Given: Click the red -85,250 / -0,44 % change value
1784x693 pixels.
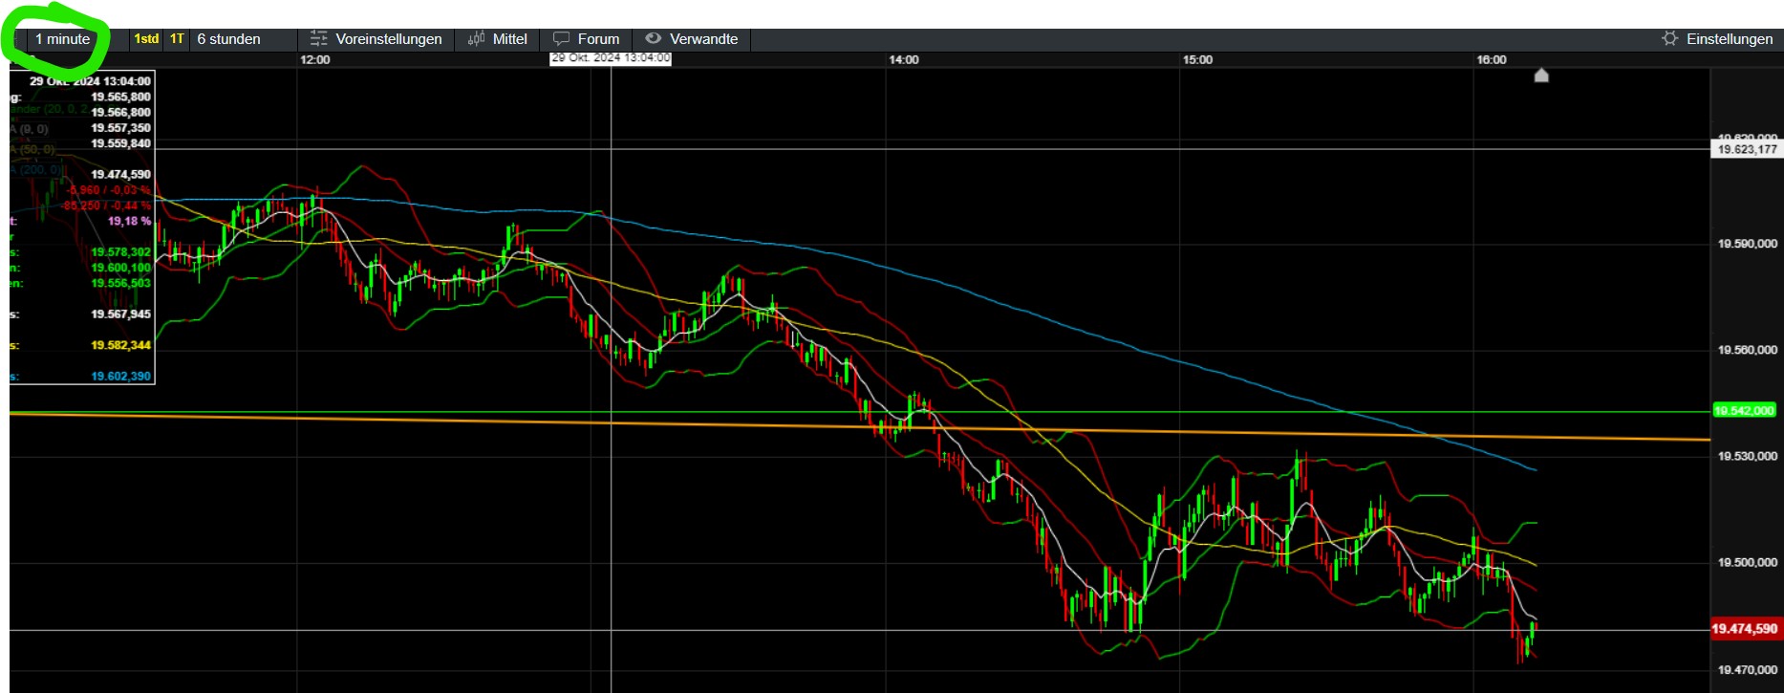Looking at the screenshot, I should click(107, 206).
